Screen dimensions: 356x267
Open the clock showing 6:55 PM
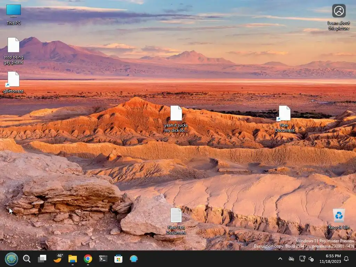coord(330,259)
